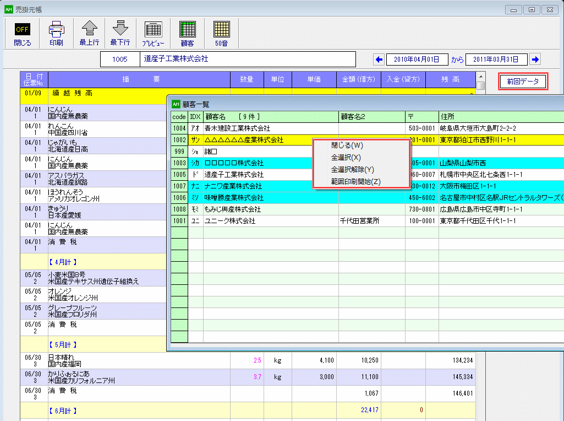Screen dimensions: 564x421
Task: Click the 【5月計】 subtotal row
Action: pos(94,344)
